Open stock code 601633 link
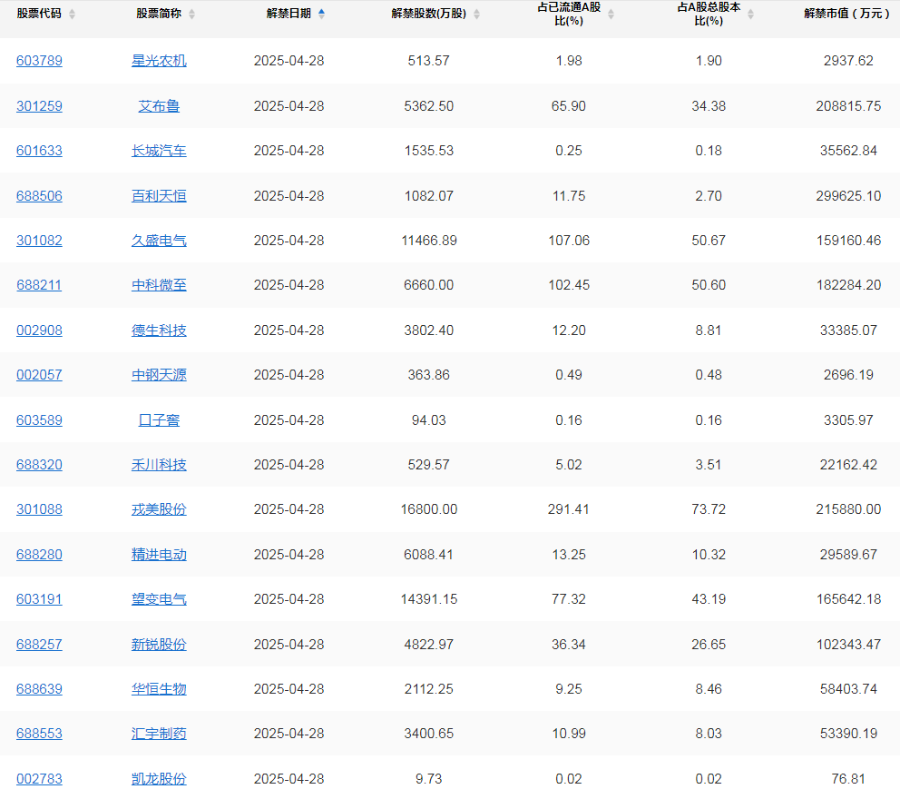Viewport: 900px width, 799px height. pyautogui.click(x=39, y=151)
